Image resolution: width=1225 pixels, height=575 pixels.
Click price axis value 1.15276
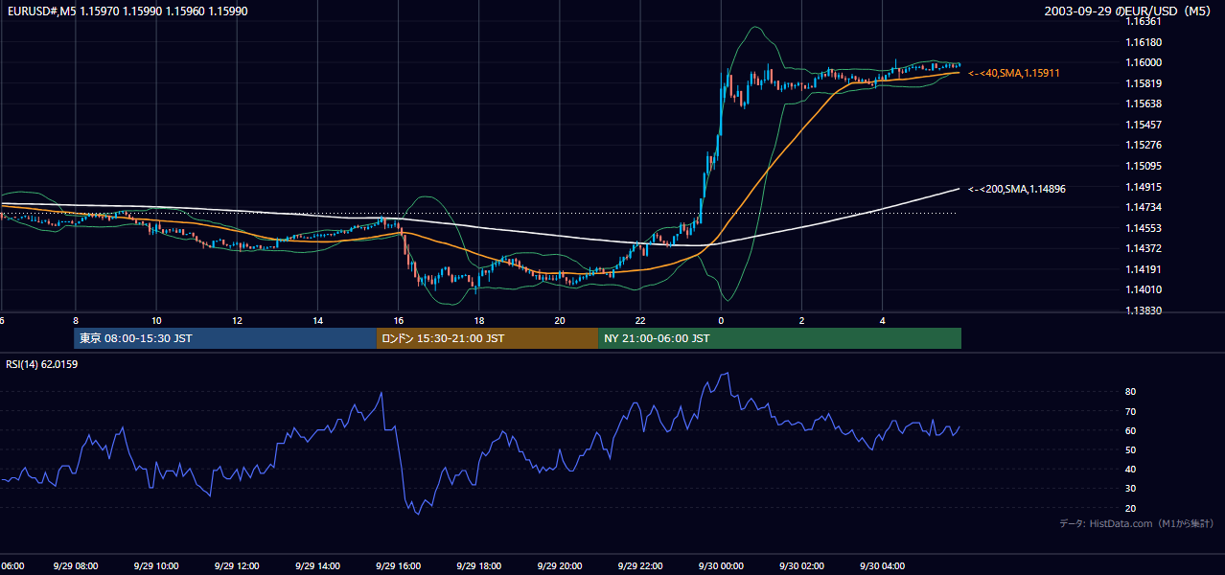[x=1144, y=145]
